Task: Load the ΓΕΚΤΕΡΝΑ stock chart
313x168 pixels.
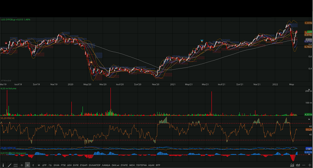Action: [141, 165]
